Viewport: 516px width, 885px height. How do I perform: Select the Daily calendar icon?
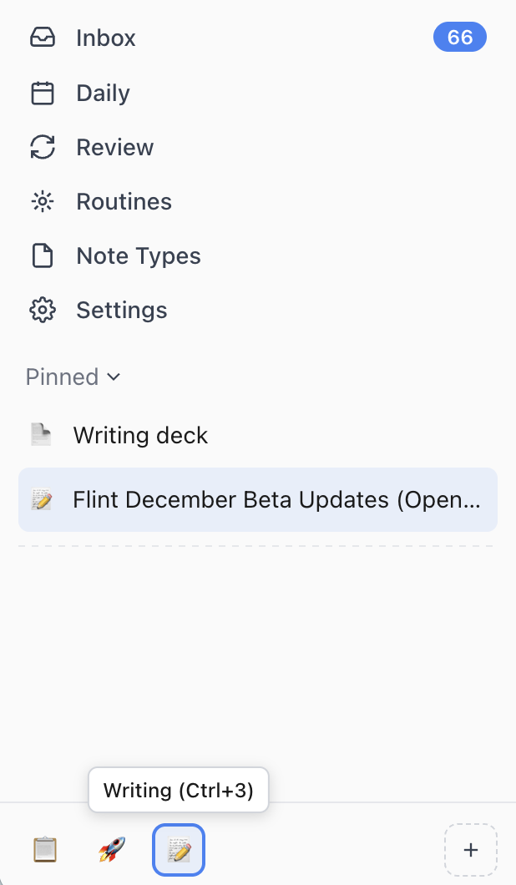(x=43, y=93)
